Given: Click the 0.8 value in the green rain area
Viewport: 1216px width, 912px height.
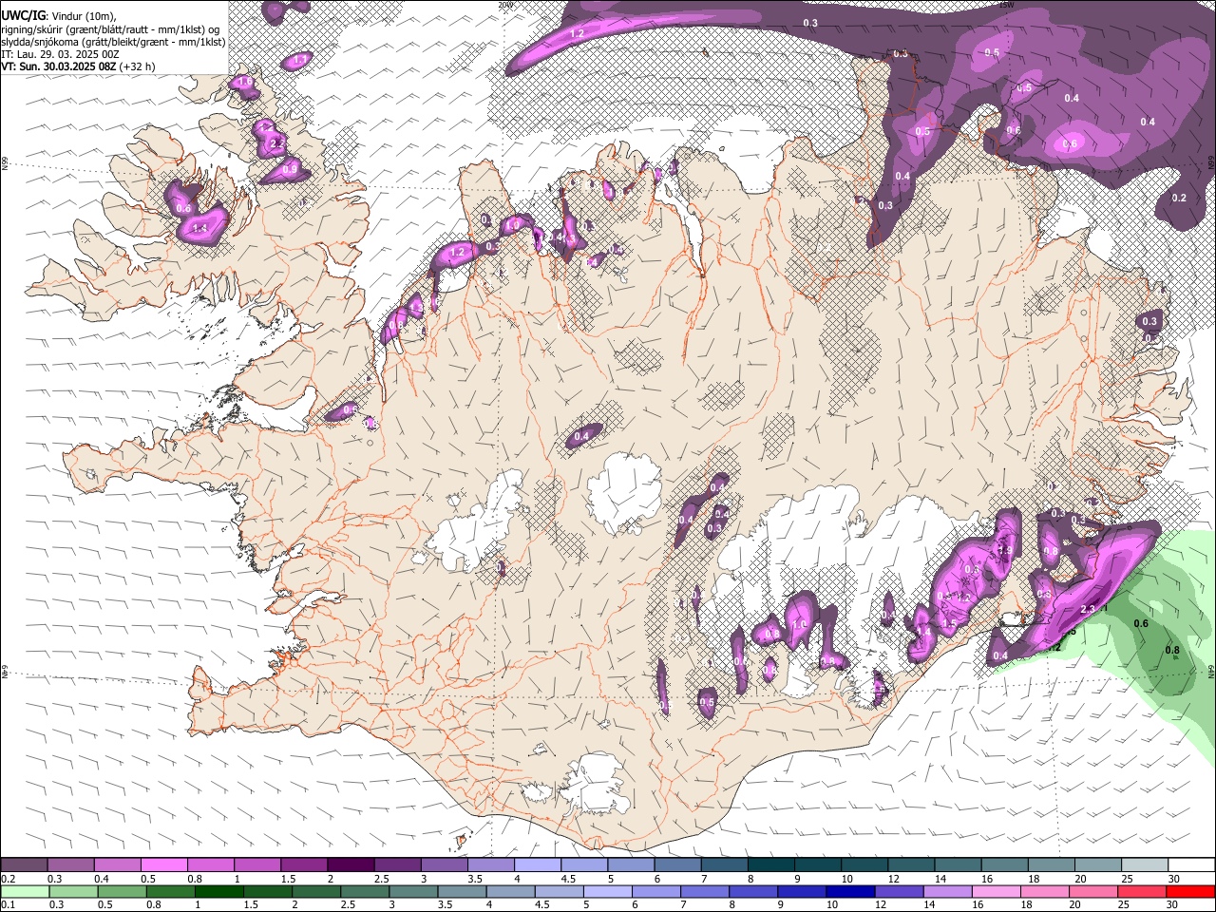Looking at the screenshot, I should tap(1172, 651).
